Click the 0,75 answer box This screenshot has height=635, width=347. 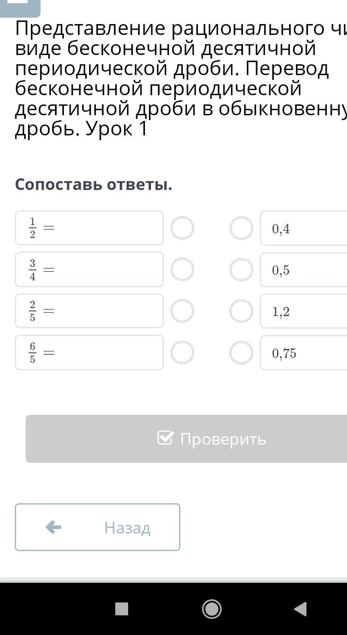(304, 353)
